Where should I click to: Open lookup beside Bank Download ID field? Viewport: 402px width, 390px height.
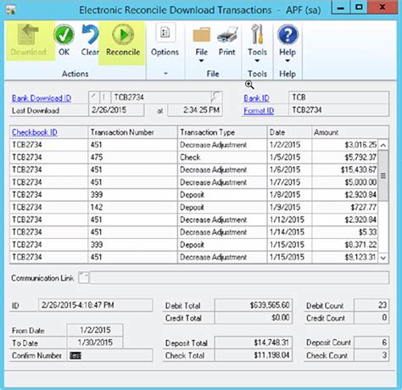coord(216,97)
